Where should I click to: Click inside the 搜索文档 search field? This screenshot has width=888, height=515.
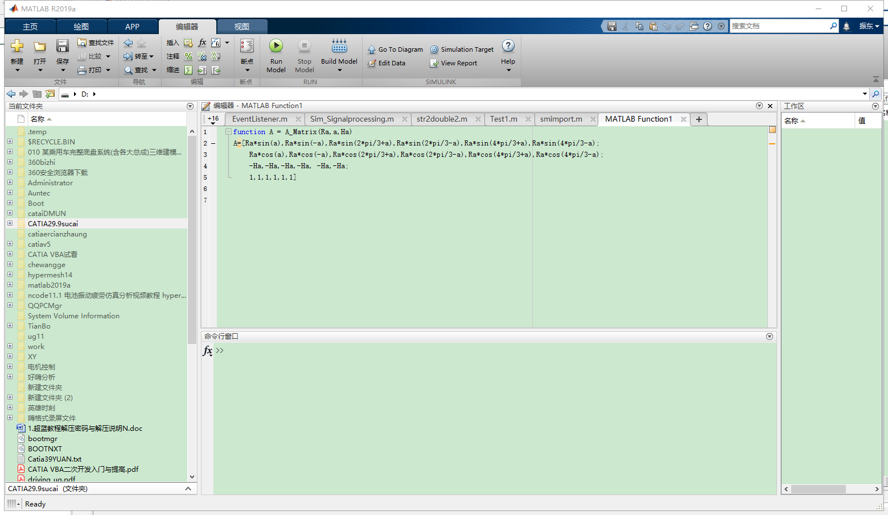780,26
